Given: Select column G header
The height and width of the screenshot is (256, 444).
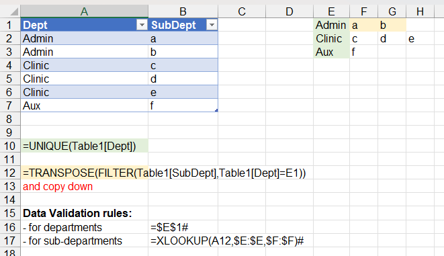Looking at the screenshot, I should pos(392,11).
